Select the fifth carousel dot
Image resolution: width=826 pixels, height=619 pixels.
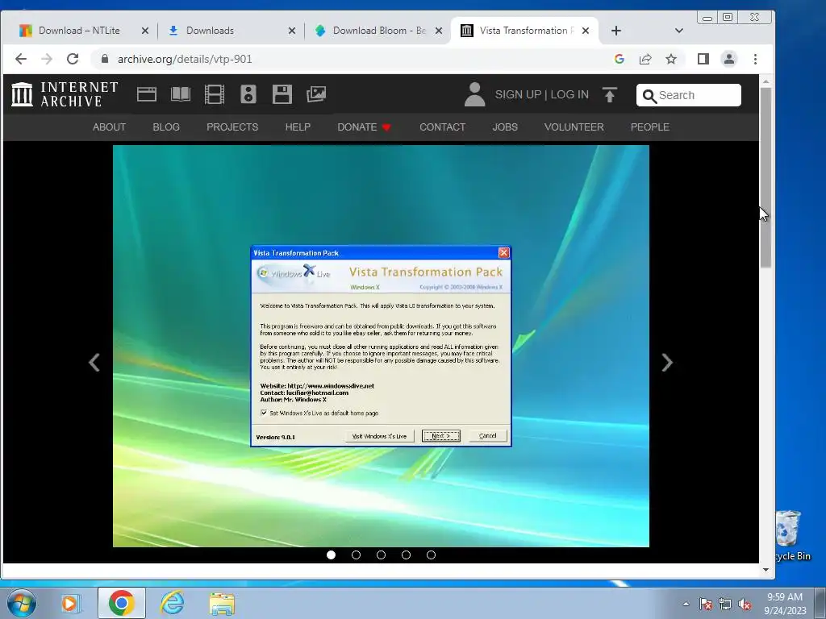pyautogui.click(x=431, y=555)
